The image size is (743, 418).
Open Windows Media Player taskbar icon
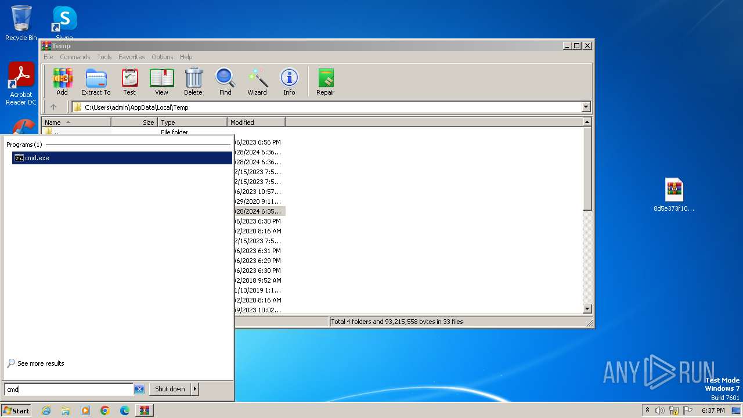coord(85,410)
